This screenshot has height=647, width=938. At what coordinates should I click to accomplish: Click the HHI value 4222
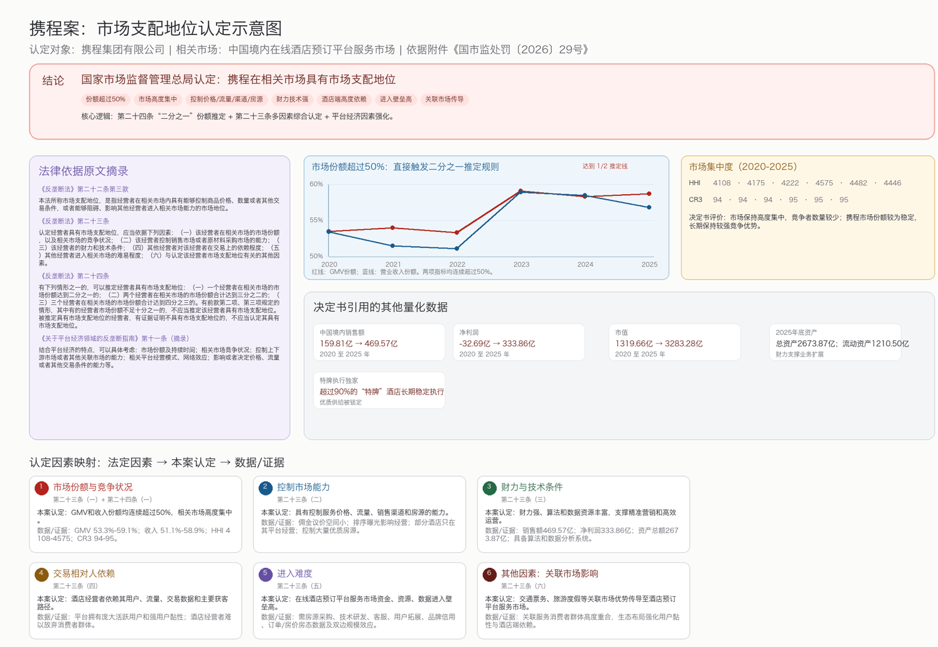pyautogui.click(x=790, y=183)
